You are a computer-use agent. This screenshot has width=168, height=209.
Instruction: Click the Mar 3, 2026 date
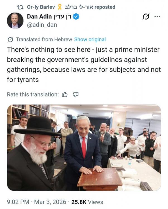pos(50,202)
